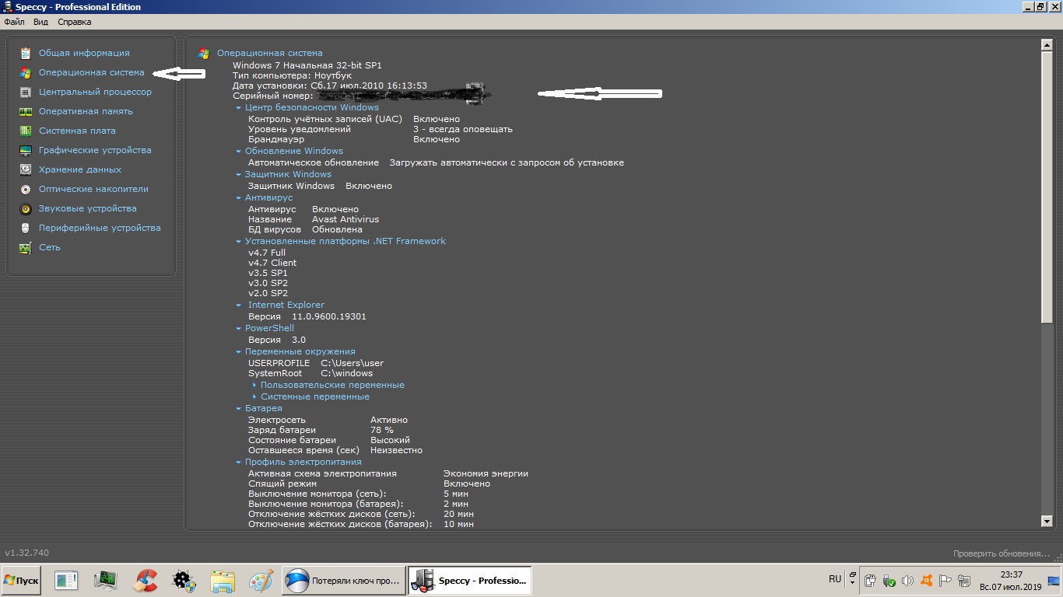
Task: Collapse the Защитник Windows group
Action: [x=238, y=175]
